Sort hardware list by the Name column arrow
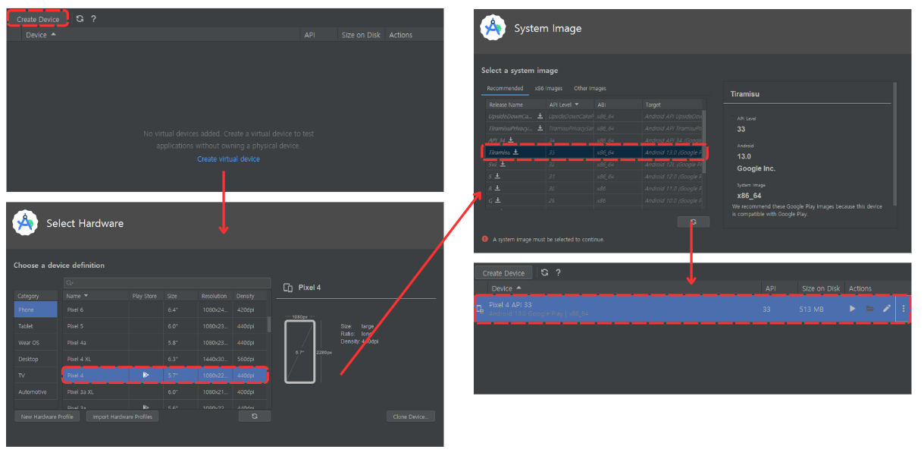Screen dimensions: 924x459 coord(86,296)
